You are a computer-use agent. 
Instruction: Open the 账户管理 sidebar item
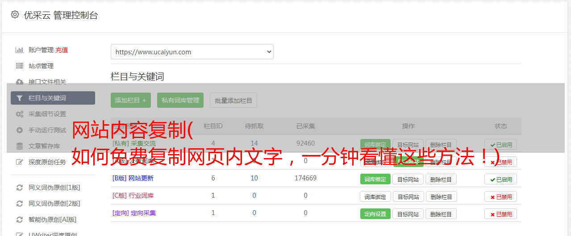pyautogui.click(x=41, y=50)
